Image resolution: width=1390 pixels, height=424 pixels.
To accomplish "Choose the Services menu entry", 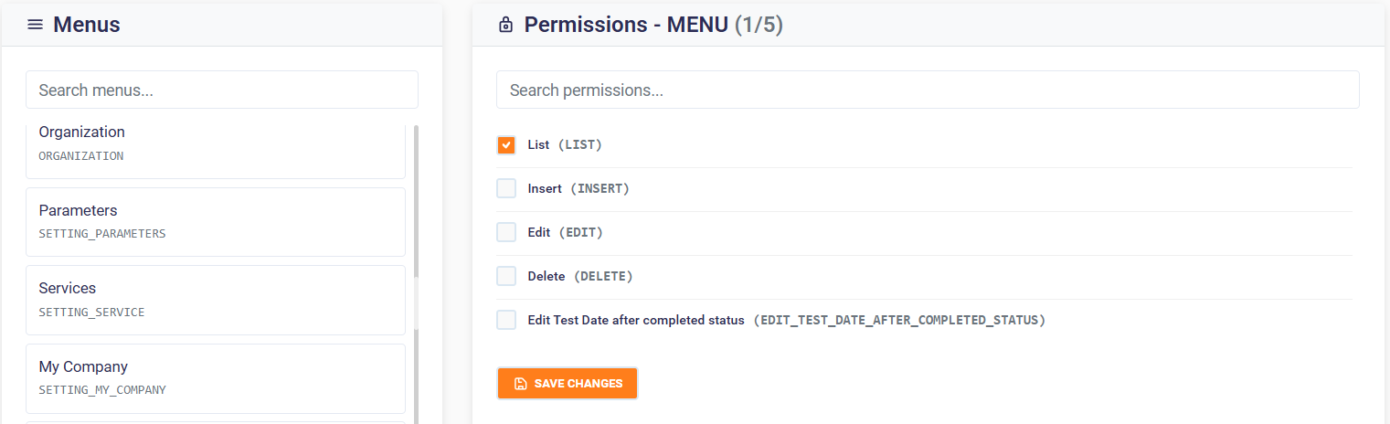I will pyautogui.click(x=215, y=300).
